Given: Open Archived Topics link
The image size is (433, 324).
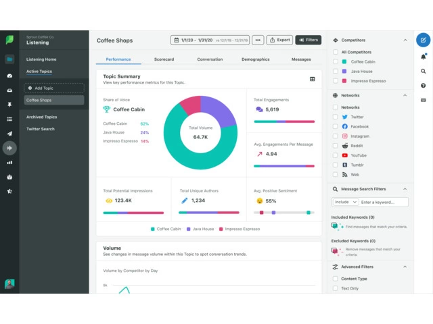Looking at the screenshot, I should tap(42, 117).
